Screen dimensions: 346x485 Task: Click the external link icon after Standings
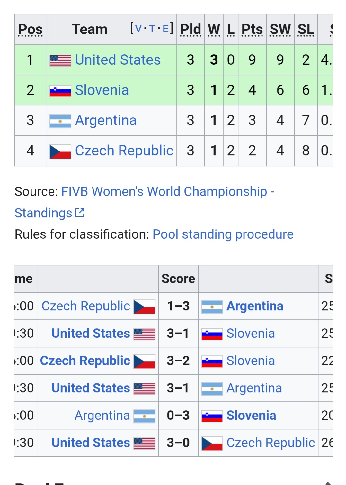tap(80, 213)
